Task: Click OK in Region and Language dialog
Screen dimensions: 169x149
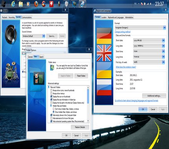Action: pyautogui.click(x=143, y=109)
